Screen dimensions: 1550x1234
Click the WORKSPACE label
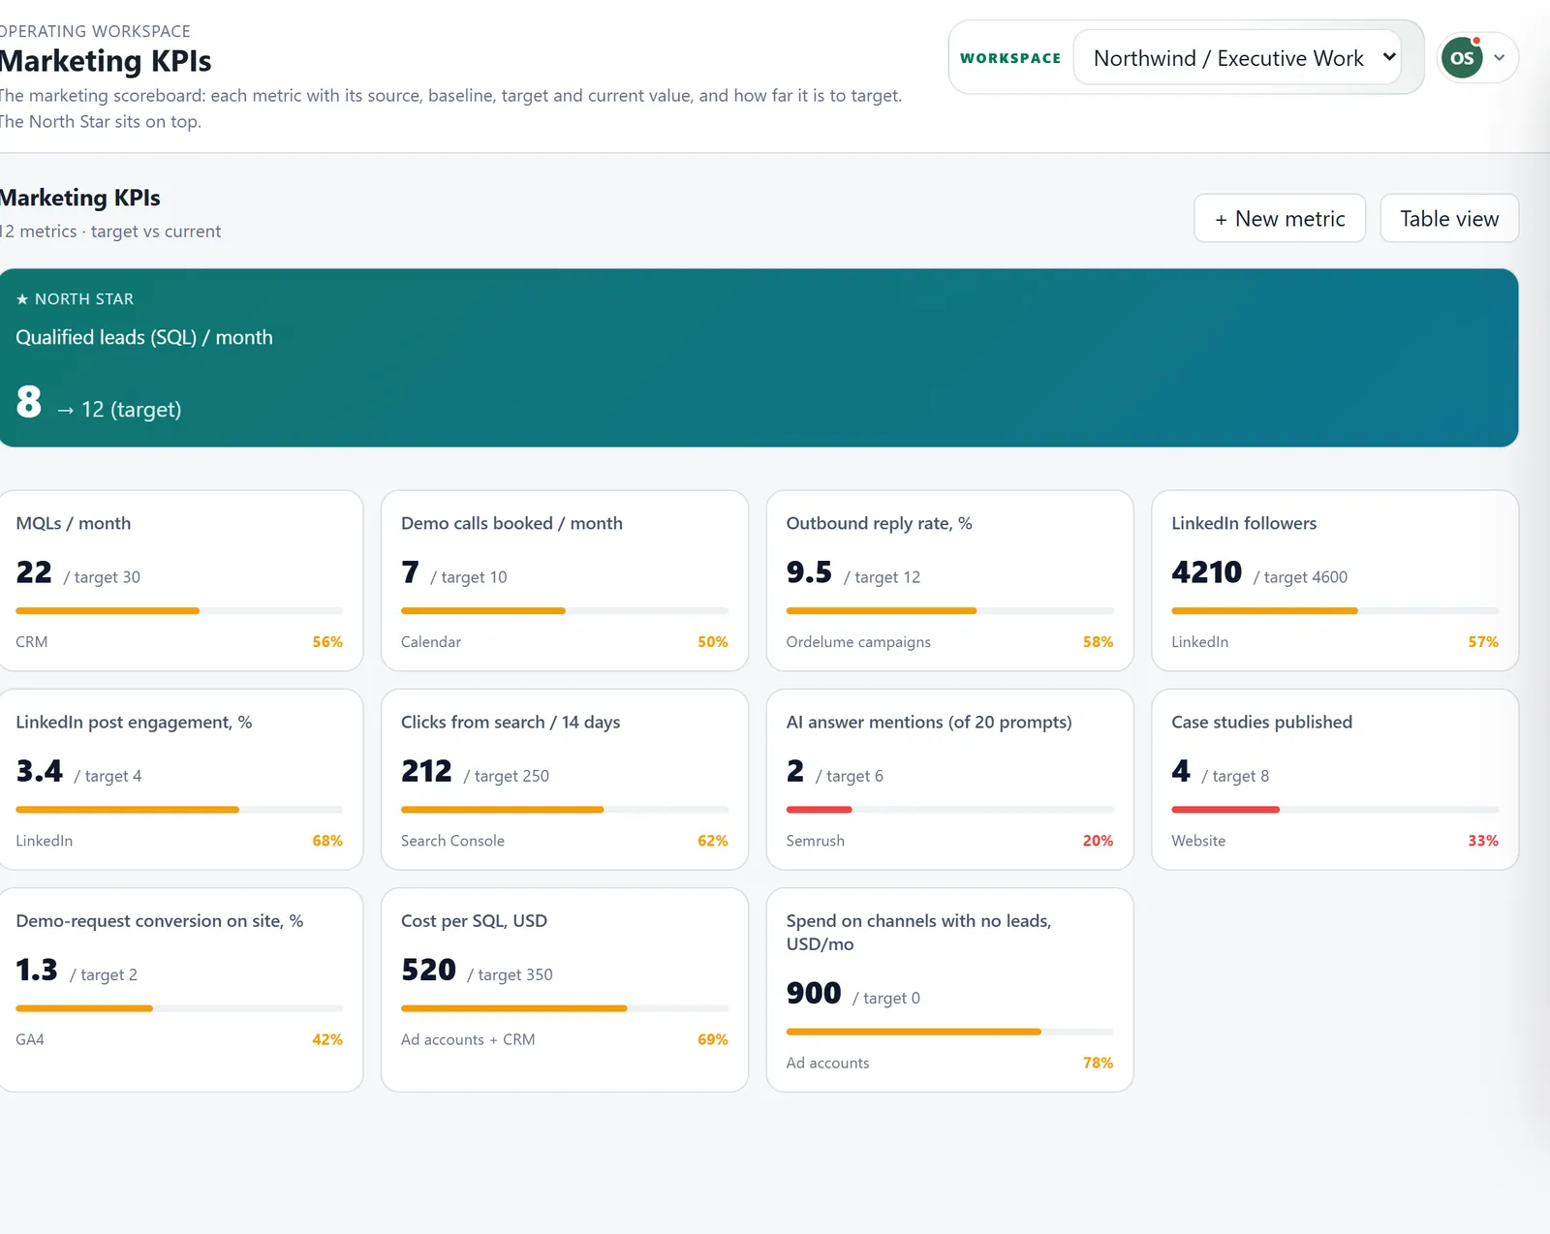pyautogui.click(x=1010, y=58)
